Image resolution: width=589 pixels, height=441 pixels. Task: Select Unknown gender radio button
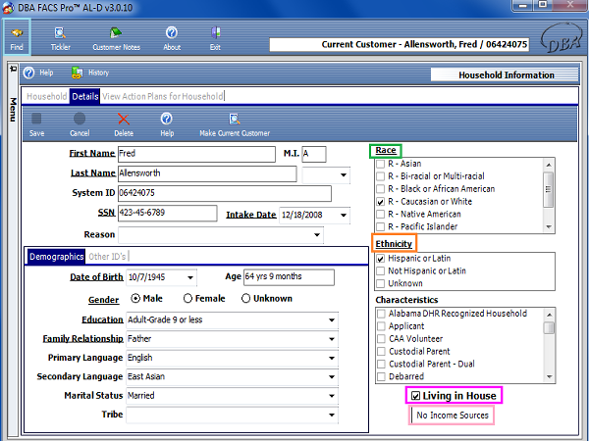pos(245,299)
